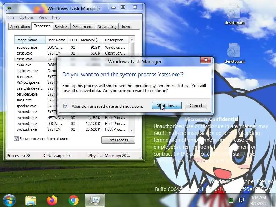Viewport: 276px width, 207px height.
Task: Select svchost.exe using 1,152 K memory
Action: (72, 118)
